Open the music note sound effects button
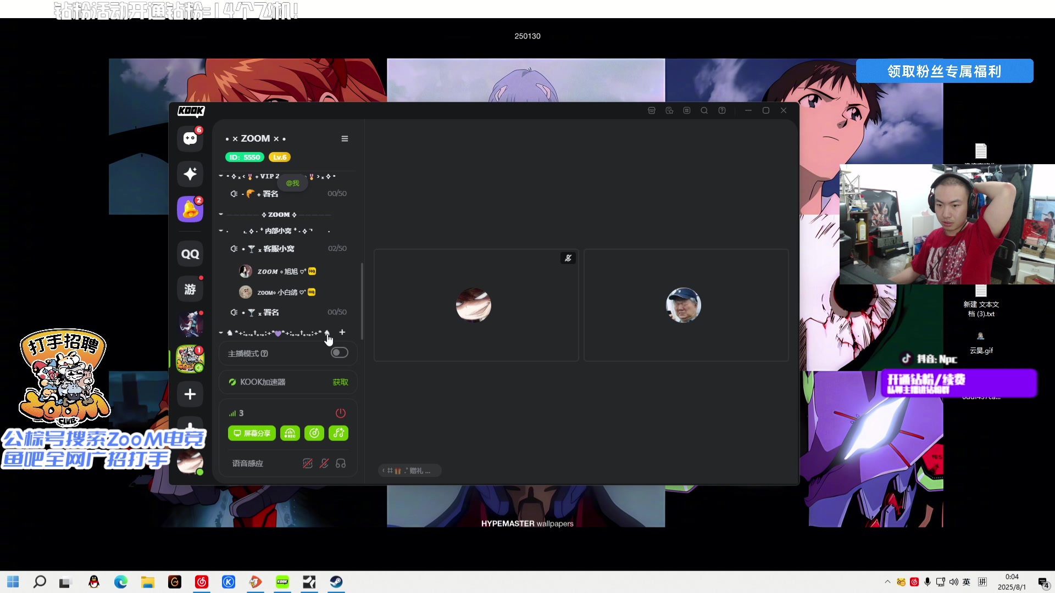 pos(338,433)
